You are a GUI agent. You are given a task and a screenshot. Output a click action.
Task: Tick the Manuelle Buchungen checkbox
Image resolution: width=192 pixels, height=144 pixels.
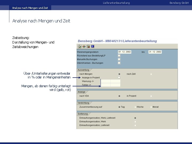pyautogui.click(x=119, y=59)
